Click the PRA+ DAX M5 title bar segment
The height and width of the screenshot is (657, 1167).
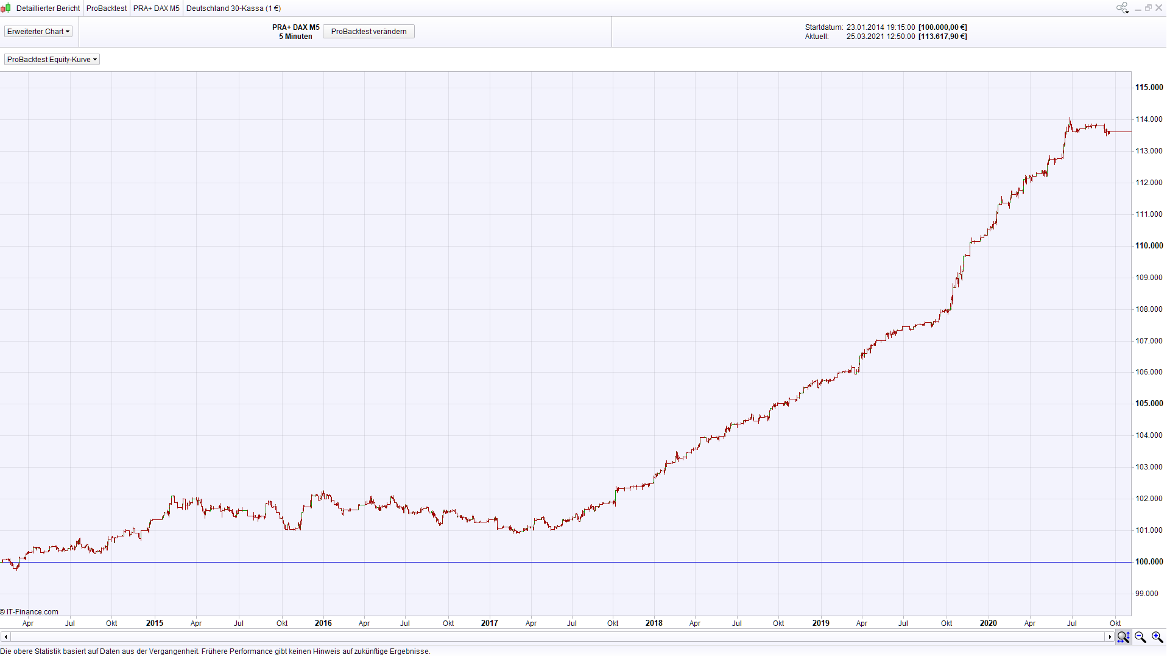[x=157, y=9]
